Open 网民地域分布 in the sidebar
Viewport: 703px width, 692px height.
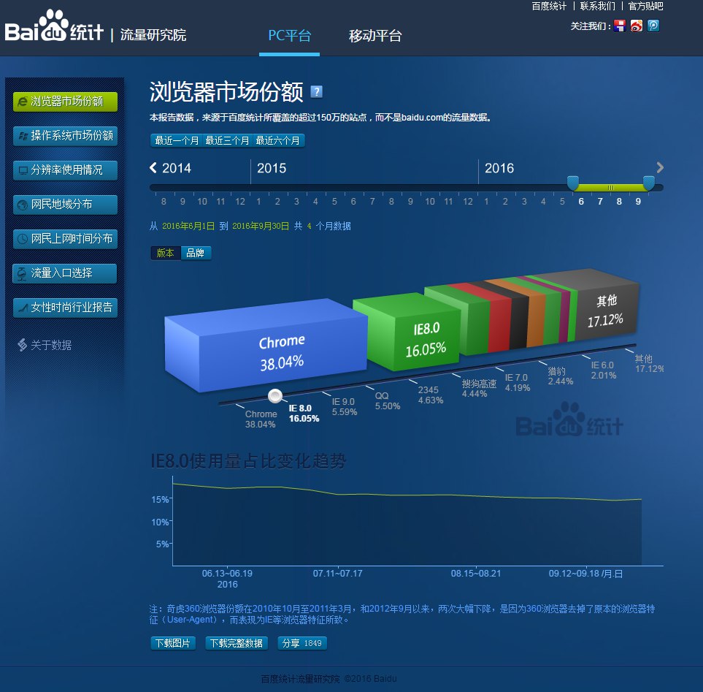tap(66, 205)
